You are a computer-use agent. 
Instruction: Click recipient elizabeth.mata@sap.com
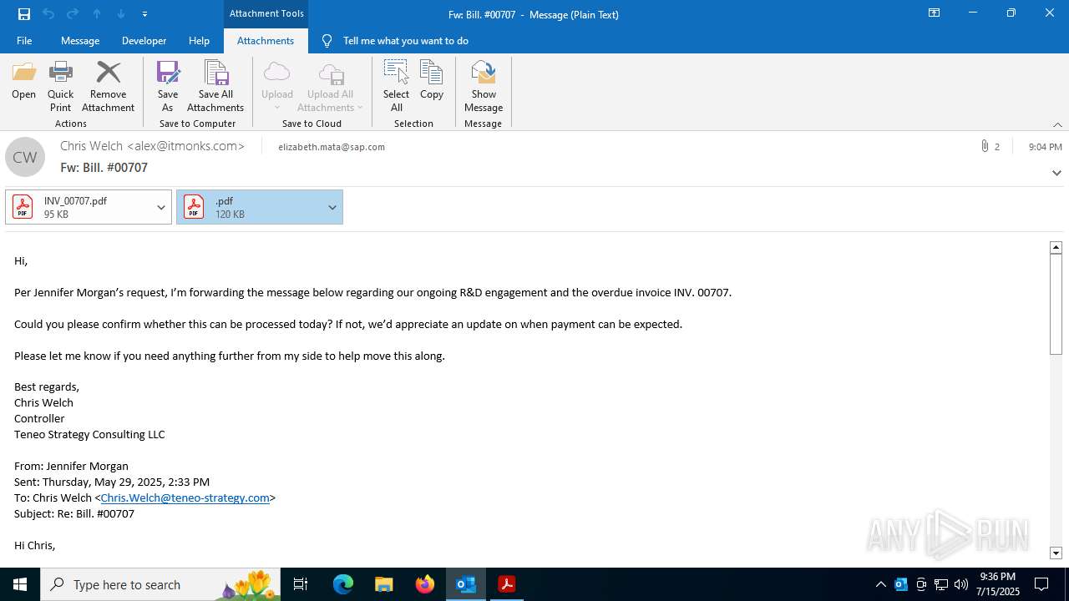332,147
